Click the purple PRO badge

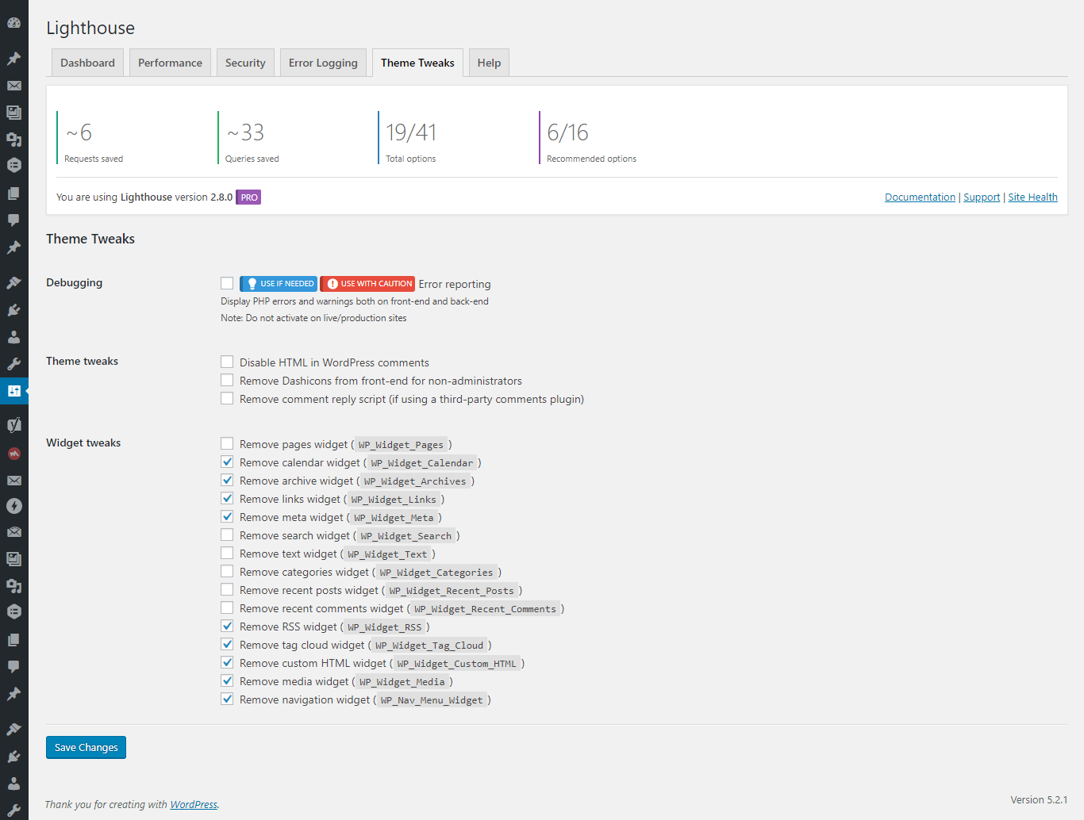pyautogui.click(x=249, y=197)
